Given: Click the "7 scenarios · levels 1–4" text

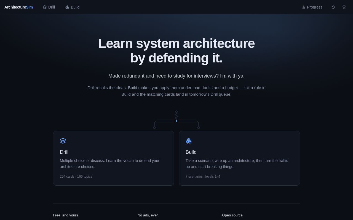Looking at the screenshot, I should [x=203, y=177].
